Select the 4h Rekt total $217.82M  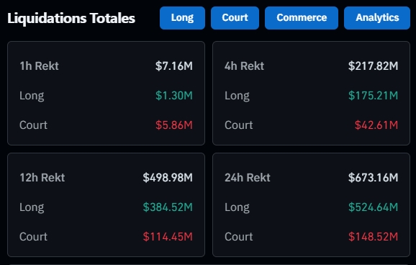(x=373, y=66)
